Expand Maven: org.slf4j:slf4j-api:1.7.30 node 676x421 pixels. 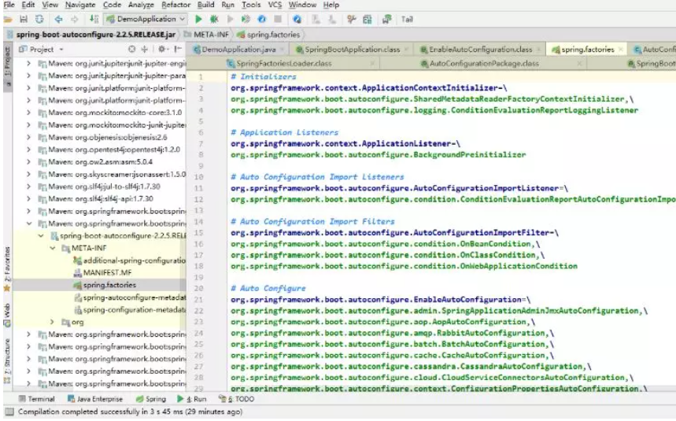(x=28, y=199)
